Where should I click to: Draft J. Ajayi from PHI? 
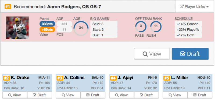point(146,95)
